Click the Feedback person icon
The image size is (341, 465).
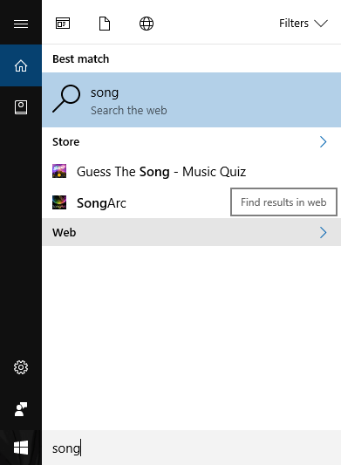tap(21, 409)
